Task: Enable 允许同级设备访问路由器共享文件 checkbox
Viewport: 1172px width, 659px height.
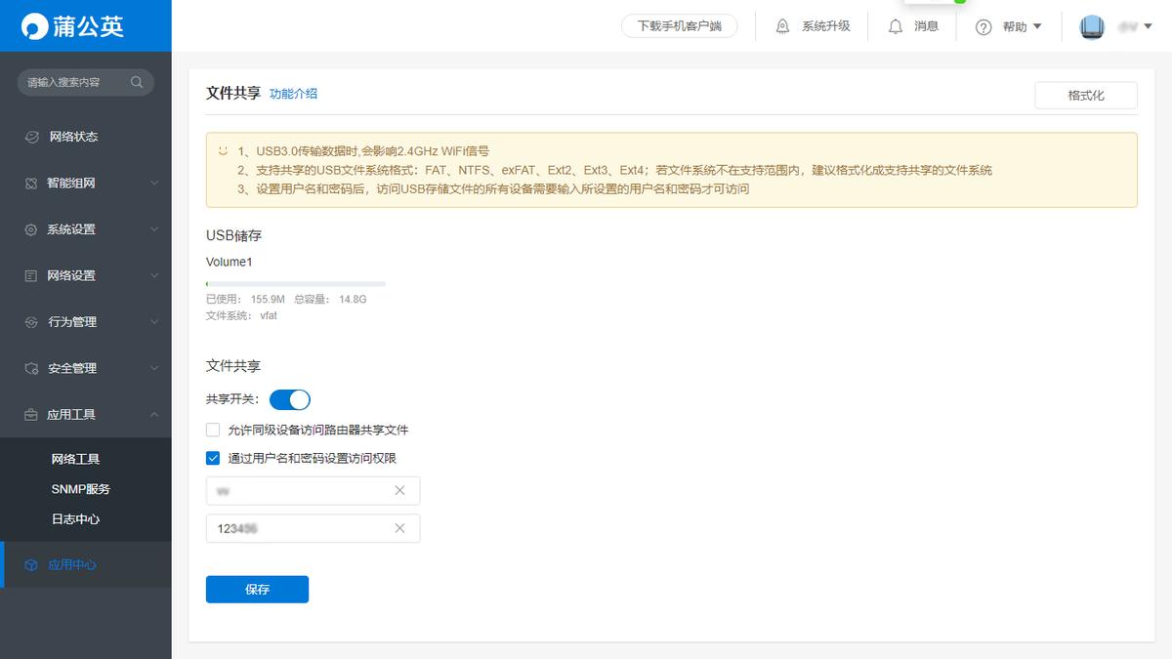Action: (211, 429)
